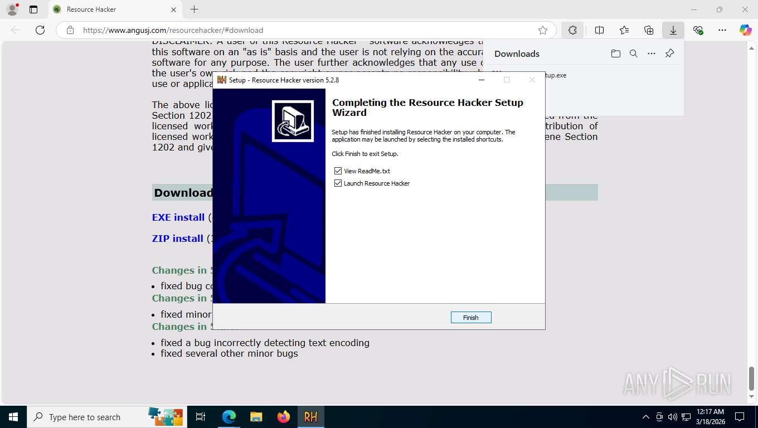This screenshot has height=428, width=758.
Task: Open the taskbar clock showing 12:17 AM
Action: [x=710, y=417]
